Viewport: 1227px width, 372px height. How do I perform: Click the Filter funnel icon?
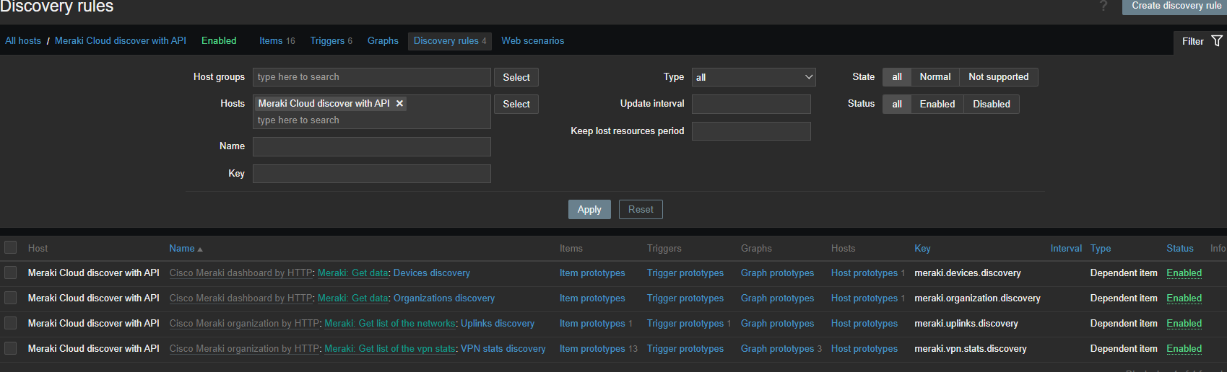pyautogui.click(x=1217, y=41)
